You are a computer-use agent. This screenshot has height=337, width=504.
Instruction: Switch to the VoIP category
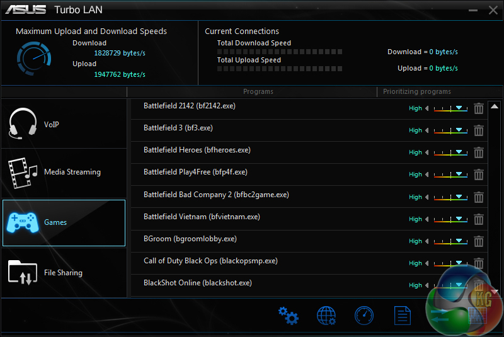pos(64,124)
